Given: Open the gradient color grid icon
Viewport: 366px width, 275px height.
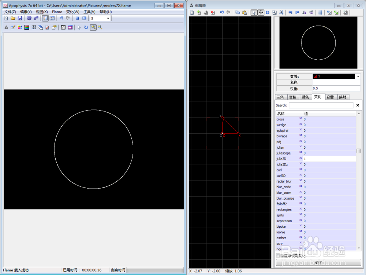Looking at the screenshot, I should click(x=20, y=27).
